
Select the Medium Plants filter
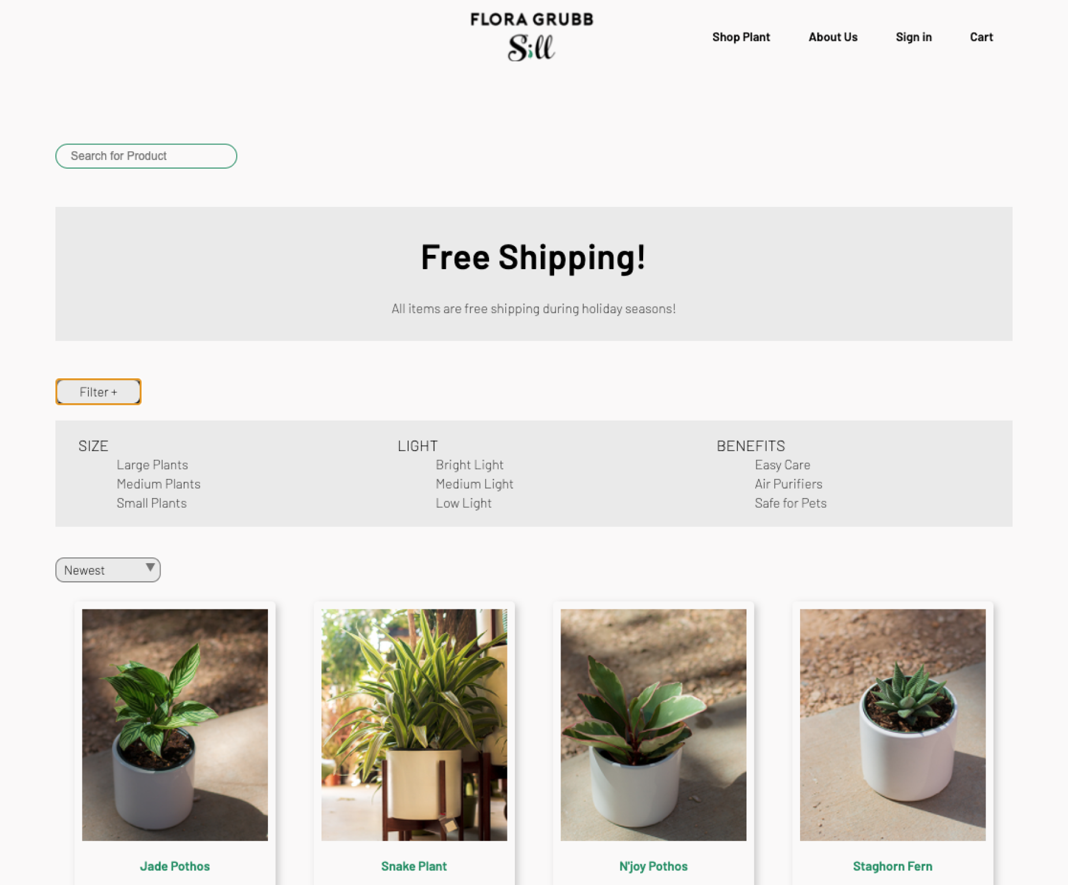click(158, 484)
